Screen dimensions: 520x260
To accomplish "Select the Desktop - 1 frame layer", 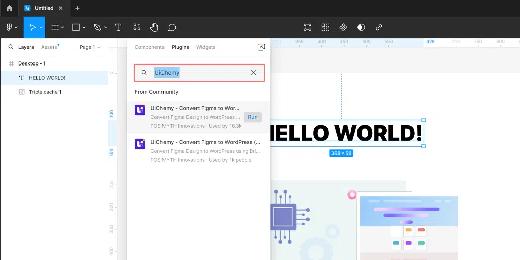I will click(x=54, y=63).
